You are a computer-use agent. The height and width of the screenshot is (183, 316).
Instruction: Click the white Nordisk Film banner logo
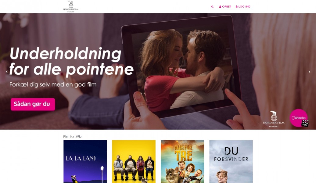(x=274, y=119)
